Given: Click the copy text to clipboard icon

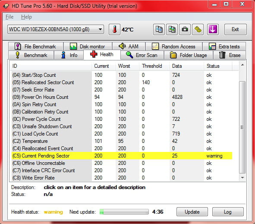Looking at the screenshot, I should [x=159, y=29].
